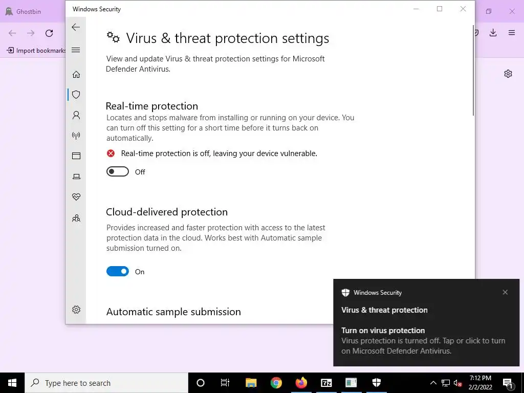Click Import bookmarks in browser toolbar
524x393 pixels.
point(36,51)
